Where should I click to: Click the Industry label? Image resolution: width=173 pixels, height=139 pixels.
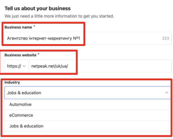12,82
